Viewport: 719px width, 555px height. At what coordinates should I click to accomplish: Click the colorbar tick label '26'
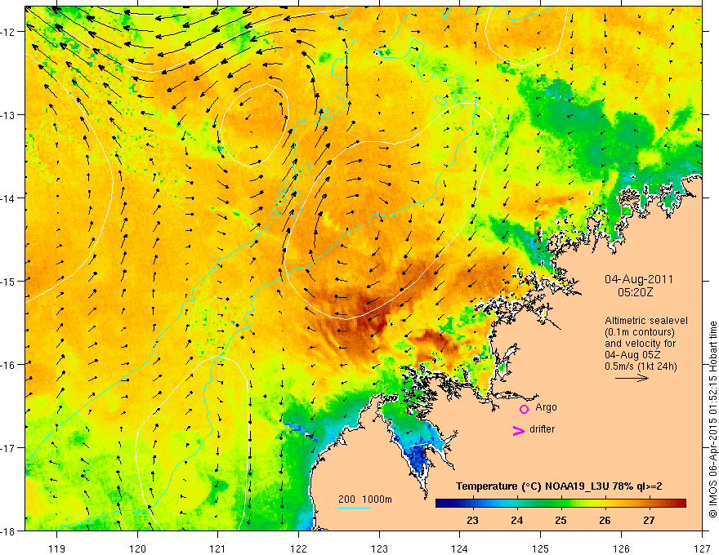(605, 520)
